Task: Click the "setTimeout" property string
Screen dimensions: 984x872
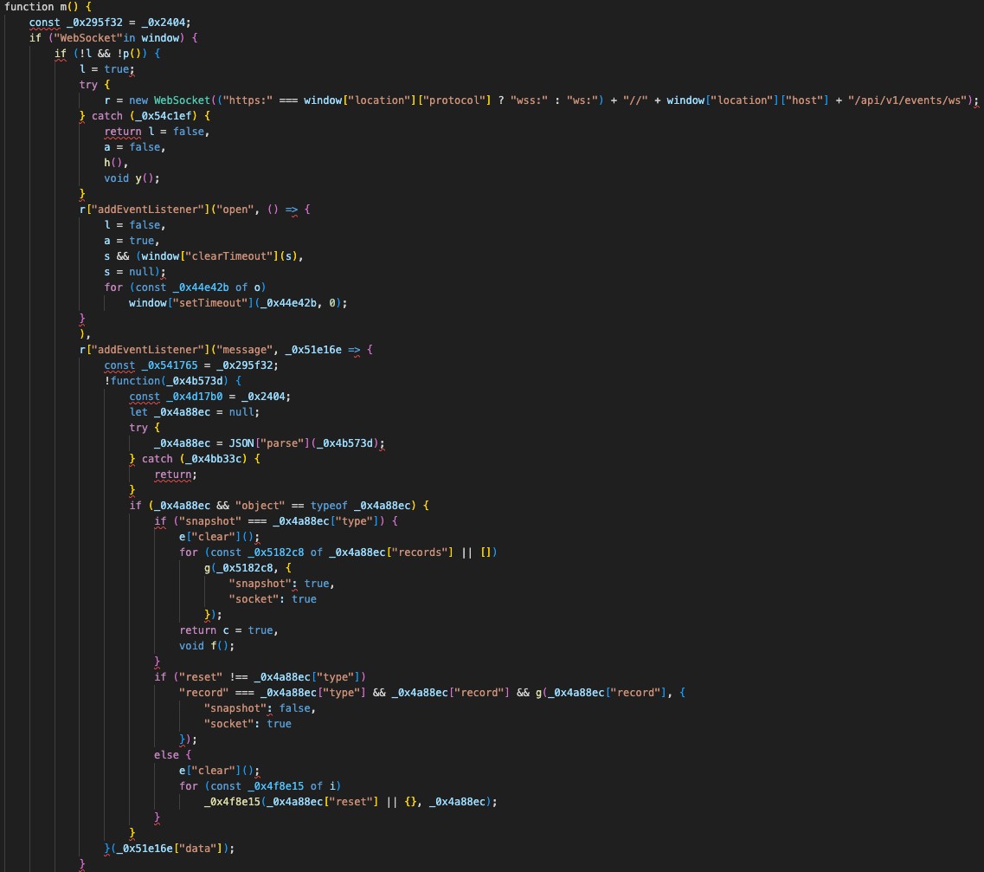Action: [x=211, y=303]
